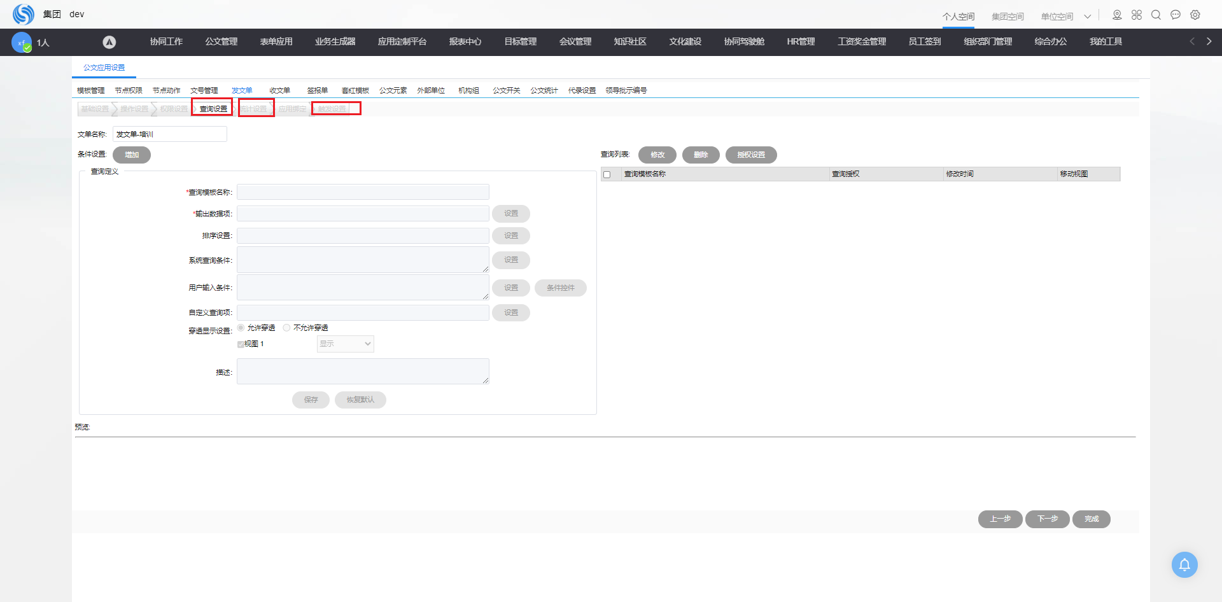Open the four-circle apps grid icon

click(1137, 15)
